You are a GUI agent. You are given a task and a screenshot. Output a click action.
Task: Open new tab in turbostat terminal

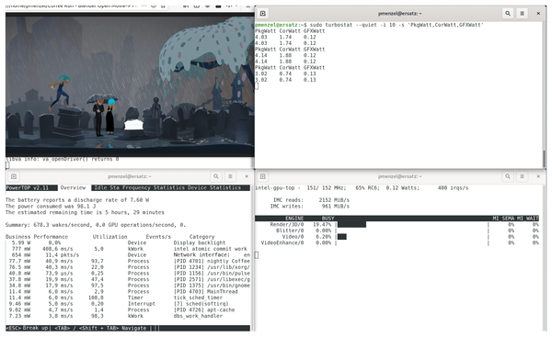click(262, 14)
